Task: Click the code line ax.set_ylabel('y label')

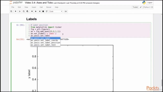Action: (x=44, y=33)
